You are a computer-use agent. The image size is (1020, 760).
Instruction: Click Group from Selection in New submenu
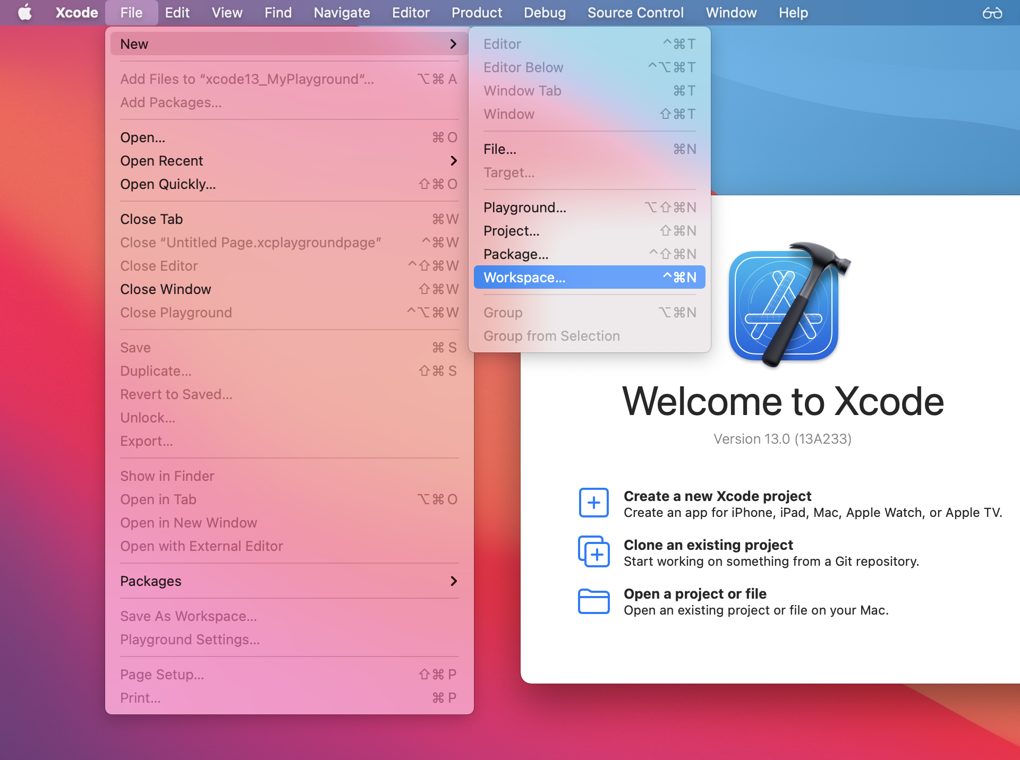tap(590, 336)
